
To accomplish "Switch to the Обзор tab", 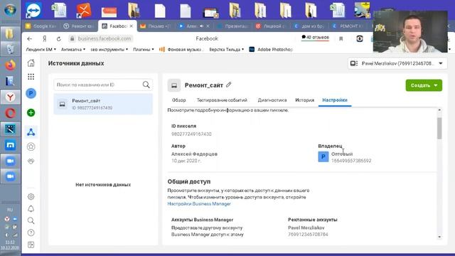I will click(178, 100).
